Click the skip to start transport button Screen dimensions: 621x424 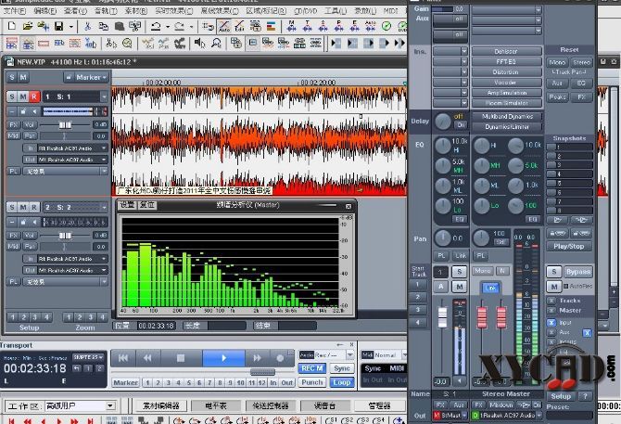(x=123, y=358)
